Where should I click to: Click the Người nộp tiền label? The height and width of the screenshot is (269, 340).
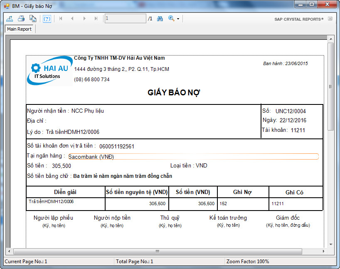[112, 218]
